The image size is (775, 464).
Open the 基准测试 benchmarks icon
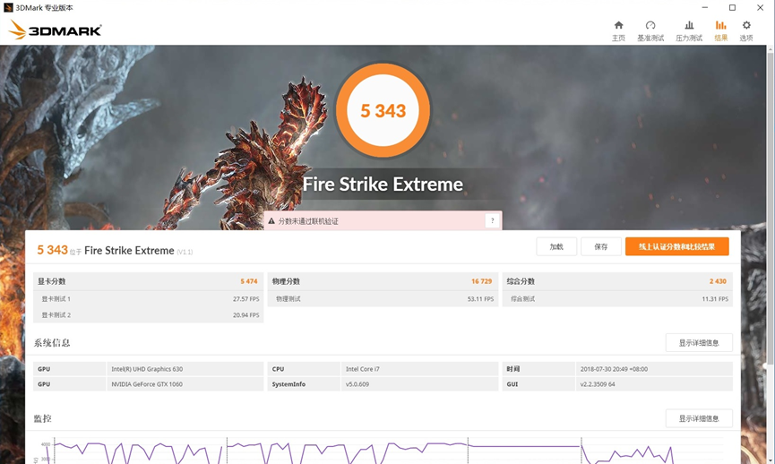pyautogui.click(x=650, y=26)
